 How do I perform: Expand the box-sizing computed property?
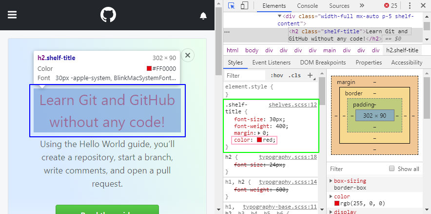click(331, 181)
